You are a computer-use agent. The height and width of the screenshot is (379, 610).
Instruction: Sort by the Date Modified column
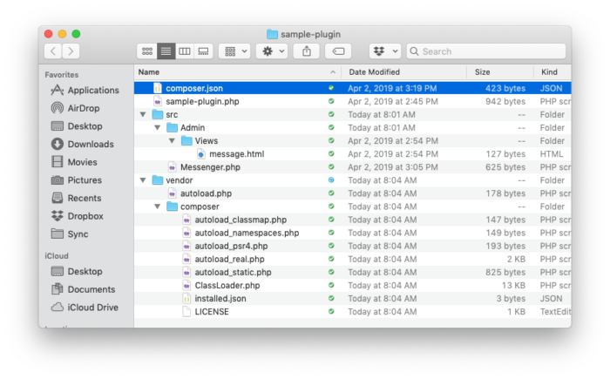coord(403,72)
